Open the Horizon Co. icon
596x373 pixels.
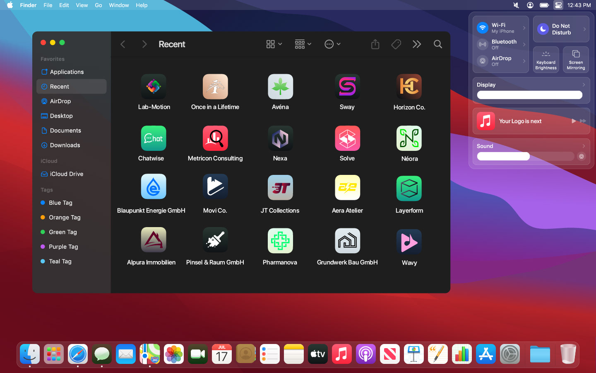409,87
